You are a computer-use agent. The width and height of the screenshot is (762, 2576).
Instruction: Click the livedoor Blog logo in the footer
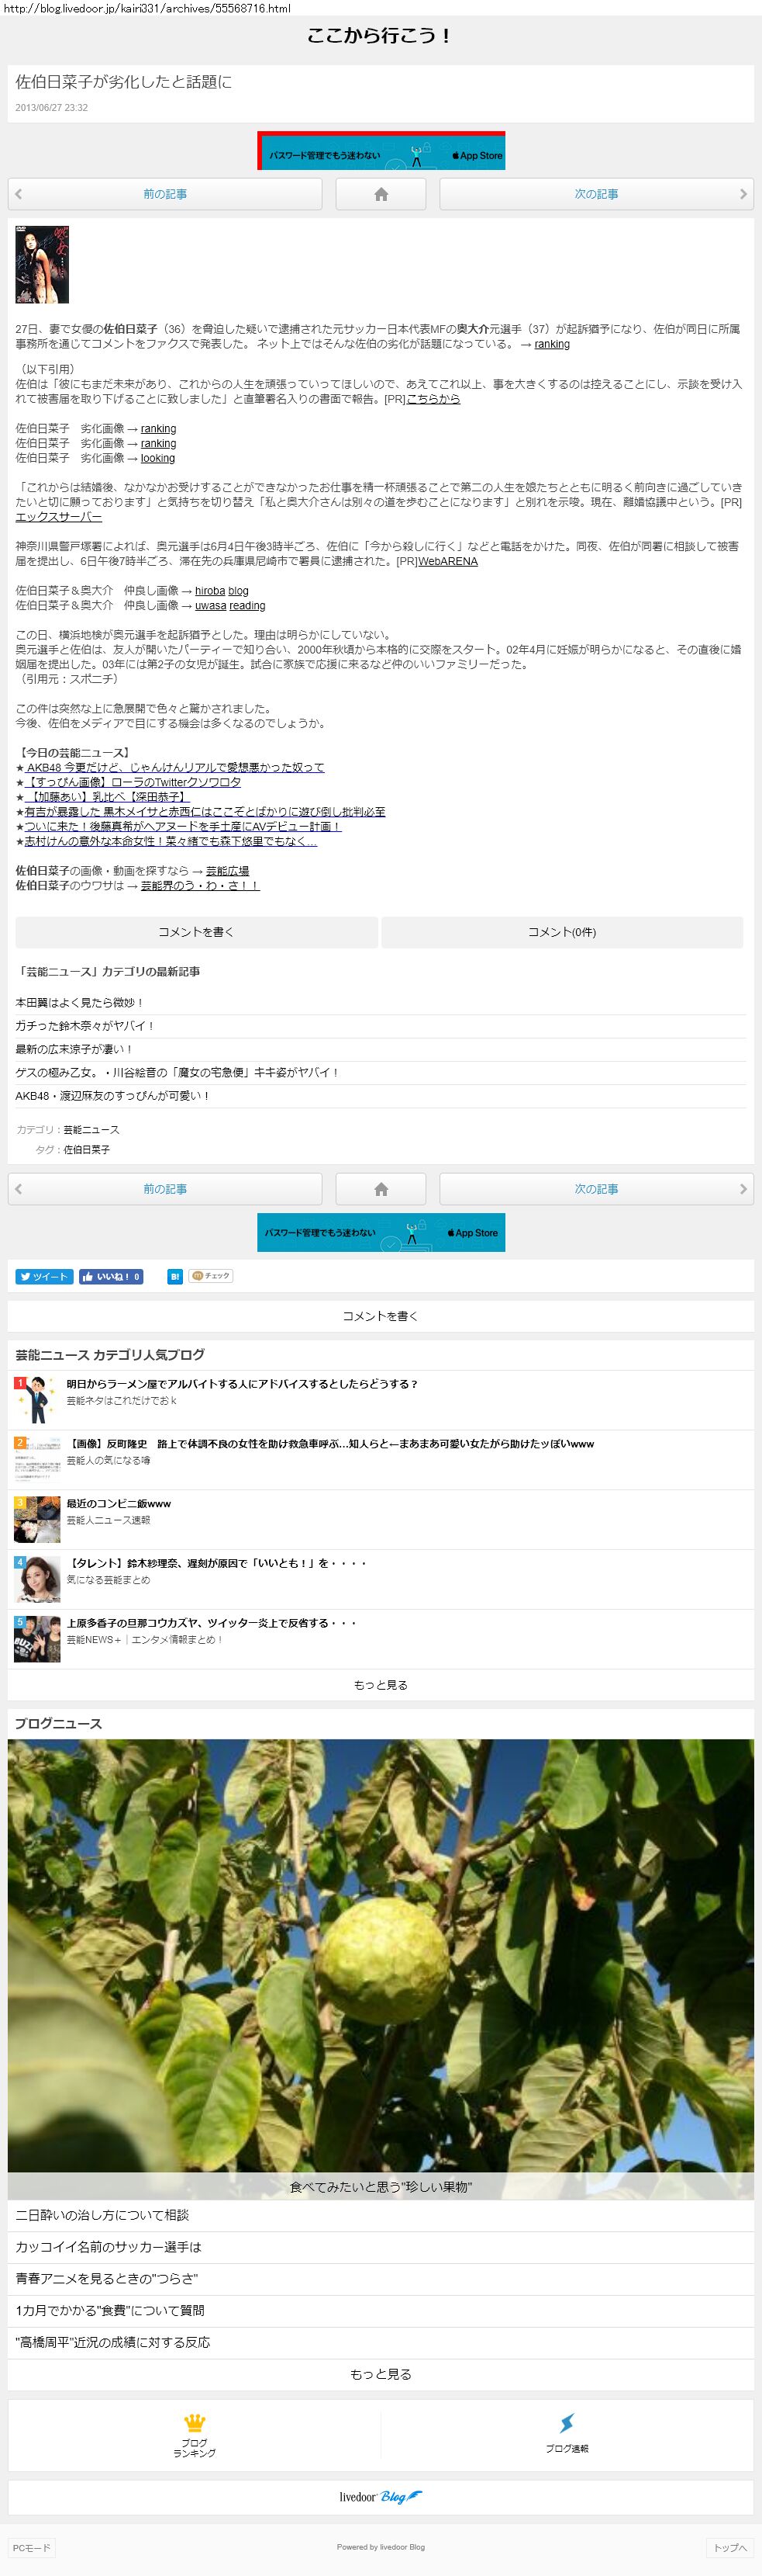tap(381, 2497)
